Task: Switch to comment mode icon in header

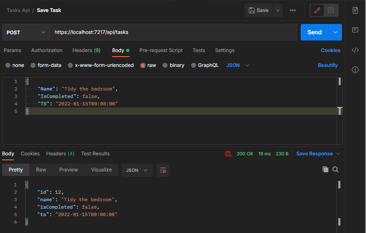Action: pyautogui.click(x=331, y=10)
